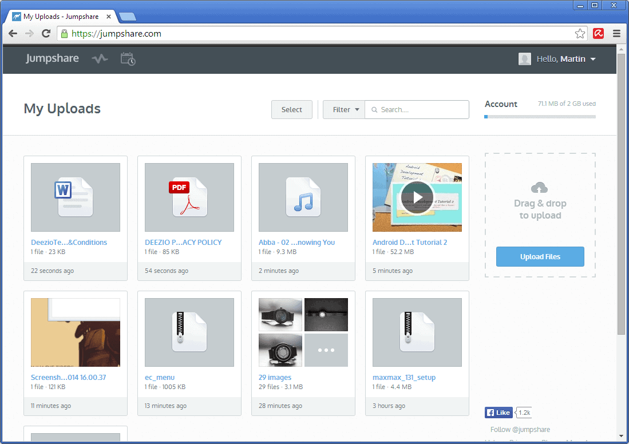Open the DEEZIO P...ACY POLICY link
Viewport: 629px width, 444px height.
tap(183, 242)
